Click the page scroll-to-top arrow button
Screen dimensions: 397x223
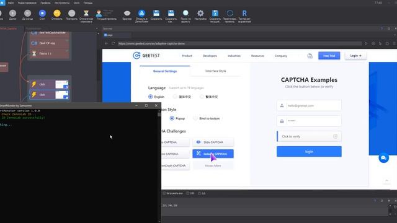click(386, 180)
